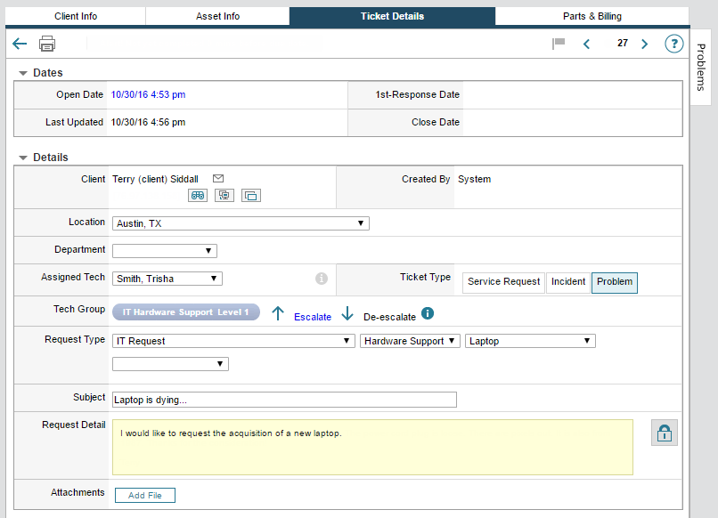The image size is (718, 518).
Task: Click the flag icon in toolbar
Action: (559, 44)
